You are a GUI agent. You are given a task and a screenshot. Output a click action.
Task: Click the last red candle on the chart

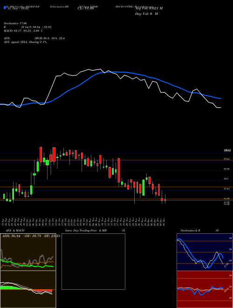pos(165,199)
